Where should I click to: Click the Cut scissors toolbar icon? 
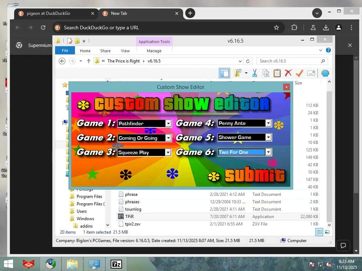coord(255,73)
